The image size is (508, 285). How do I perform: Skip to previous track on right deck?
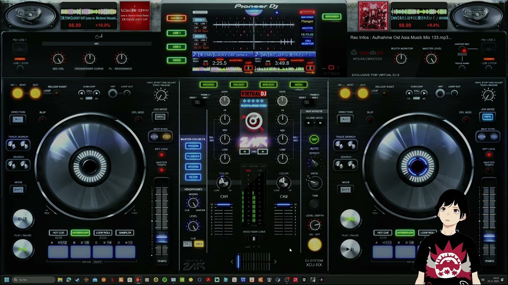click(x=339, y=145)
